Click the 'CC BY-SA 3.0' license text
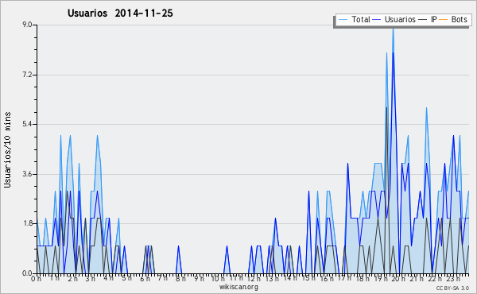This screenshot has width=477, height=294. tap(452, 288)
